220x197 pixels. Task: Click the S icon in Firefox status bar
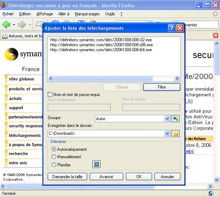[x=210, y=193]
